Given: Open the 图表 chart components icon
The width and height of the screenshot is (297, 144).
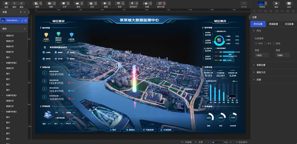Looking at the screenshot, I should 36,3.
